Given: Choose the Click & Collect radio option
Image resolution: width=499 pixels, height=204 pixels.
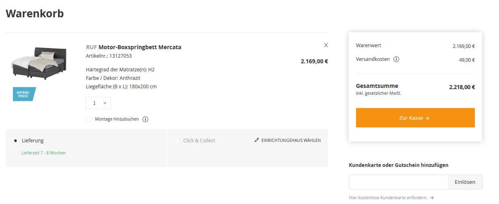Looking at the screenshot, I should tap(177, 141).
